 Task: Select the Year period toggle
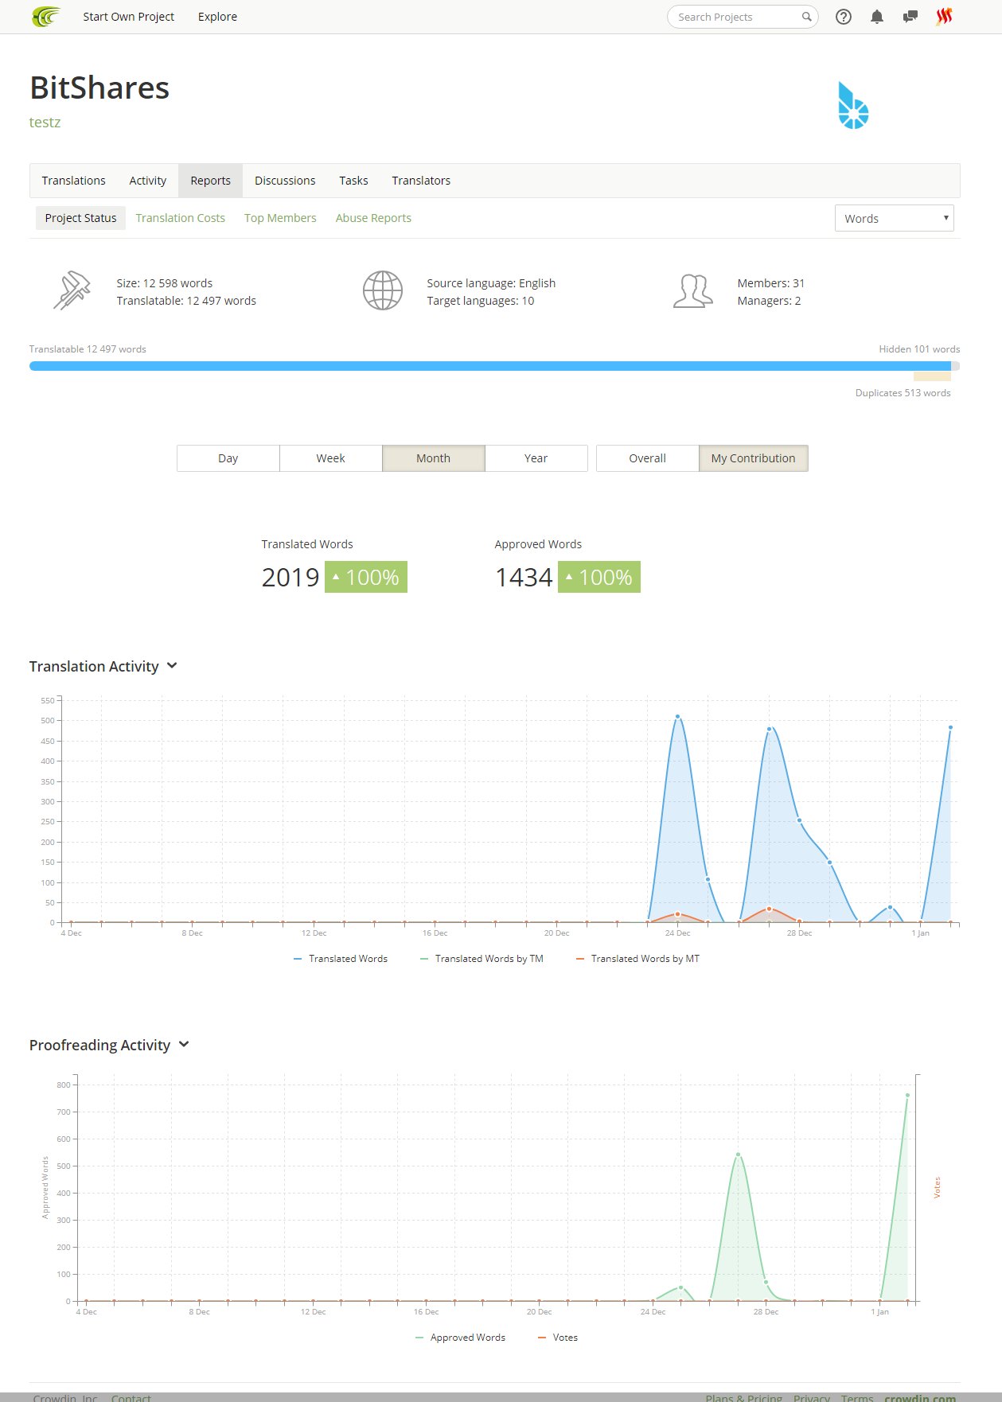(x=536, y=458)
